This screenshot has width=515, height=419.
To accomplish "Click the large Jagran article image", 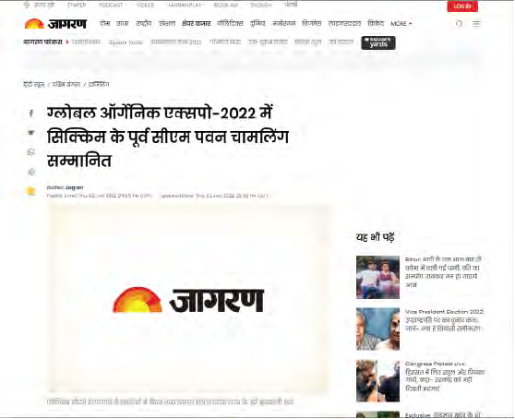I will pos(189,298).
